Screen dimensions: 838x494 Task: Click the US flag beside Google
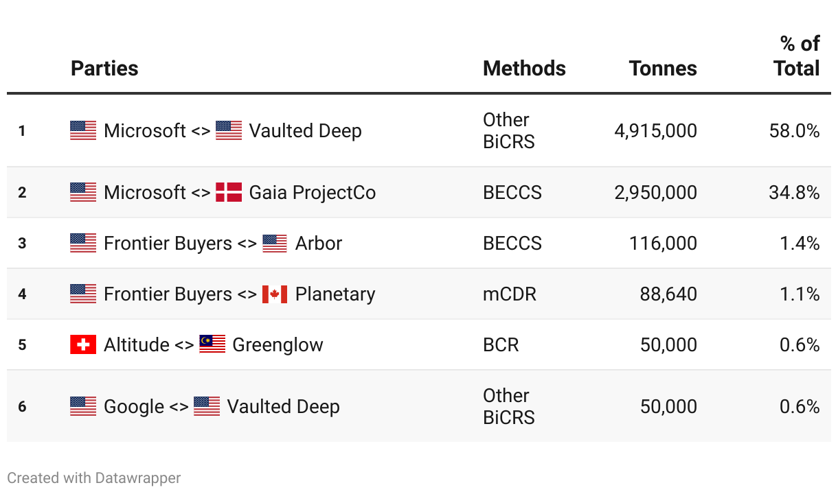point(83,406)
